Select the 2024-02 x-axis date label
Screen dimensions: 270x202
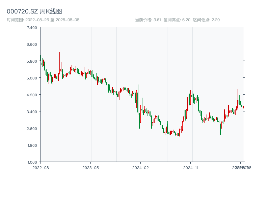[140, 167]
